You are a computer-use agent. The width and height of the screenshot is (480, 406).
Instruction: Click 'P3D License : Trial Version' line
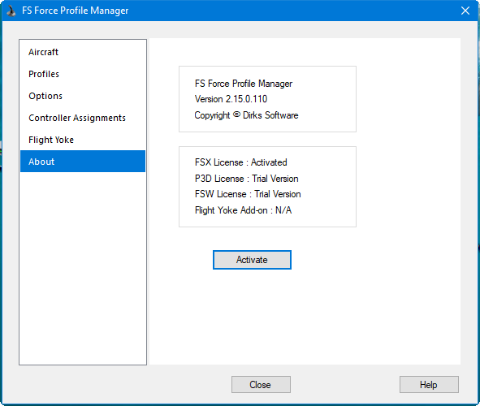(246, 179)
